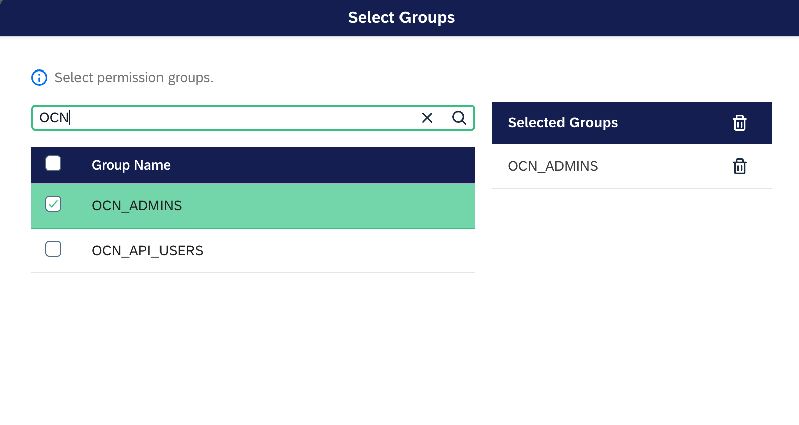The image size is (799, 425).
Task: Click OCN_ADMINS text in the Selected Groups panel
Action: coord(552,166)
